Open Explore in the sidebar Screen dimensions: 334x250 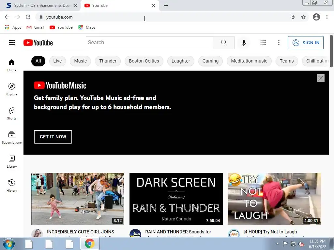(12, 89)
